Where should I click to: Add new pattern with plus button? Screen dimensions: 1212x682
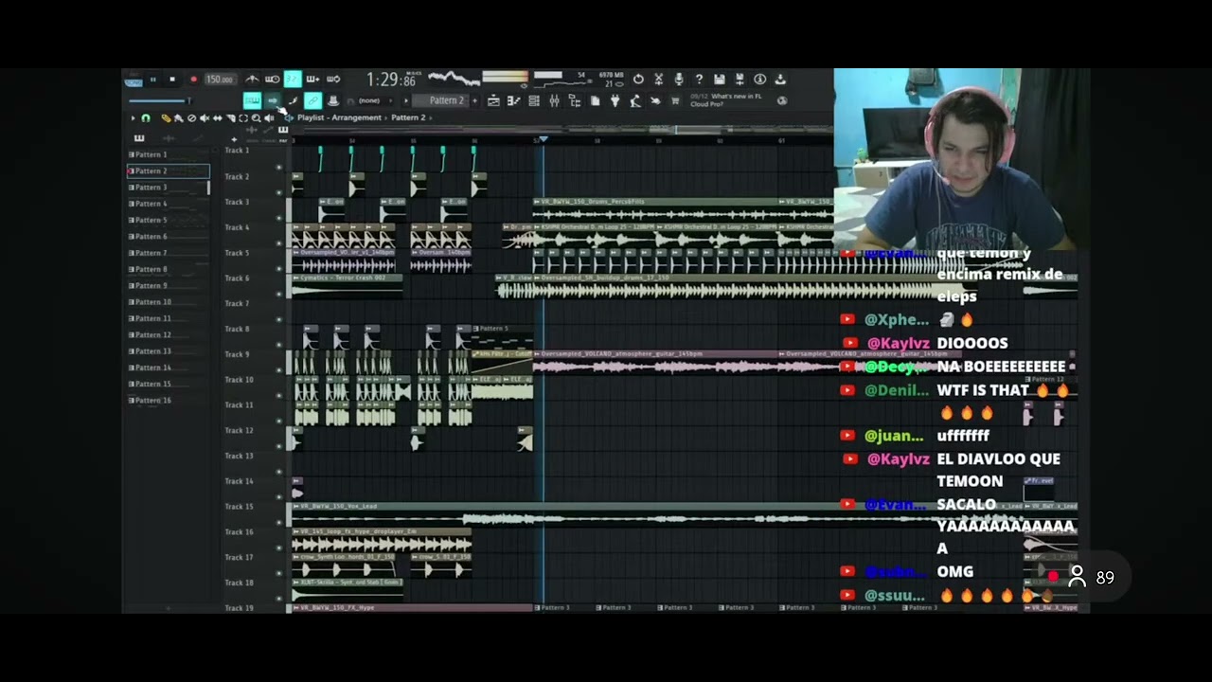[x=474, y=100]
